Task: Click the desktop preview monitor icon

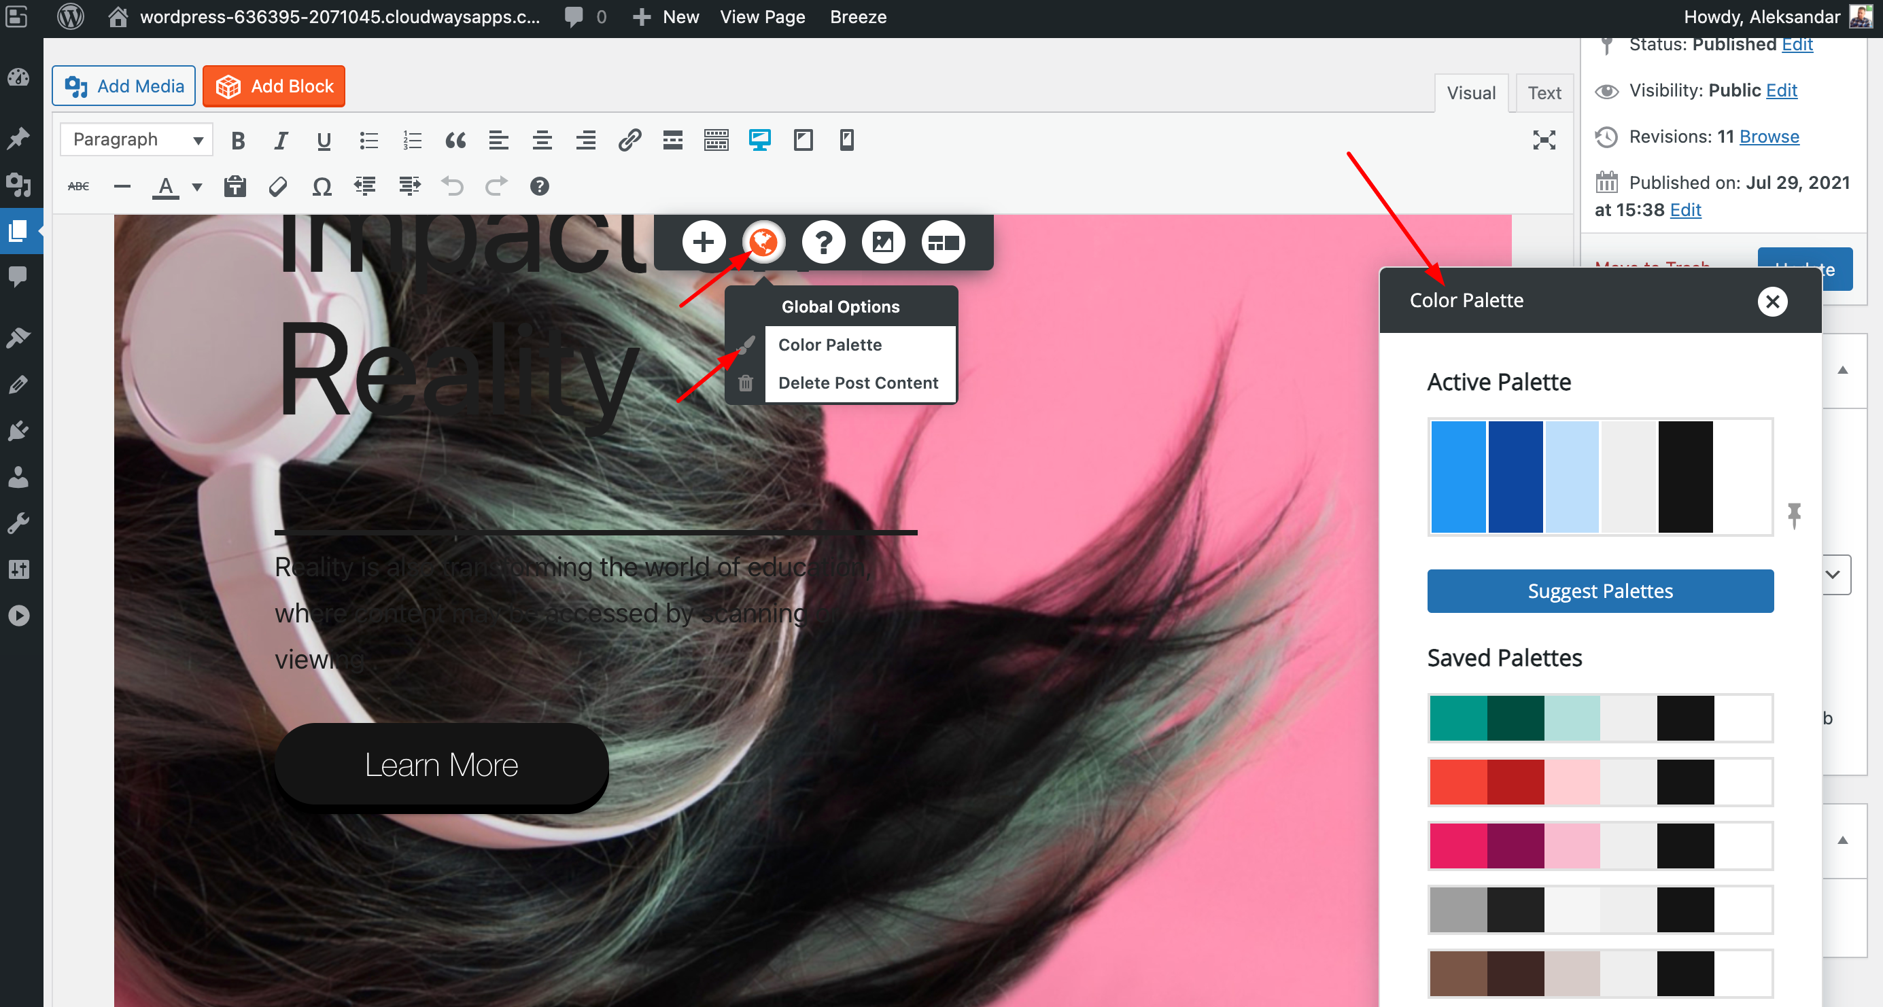Action: (x=759, y=139)
